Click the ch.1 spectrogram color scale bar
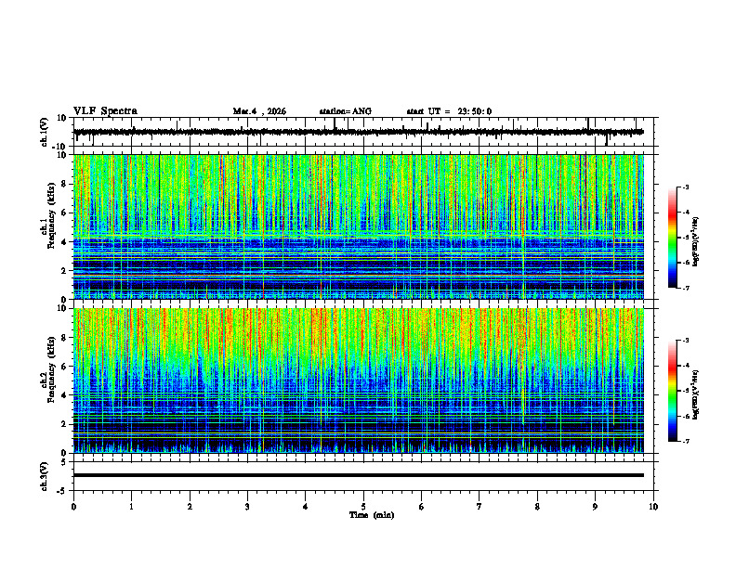 pos(672,238)
